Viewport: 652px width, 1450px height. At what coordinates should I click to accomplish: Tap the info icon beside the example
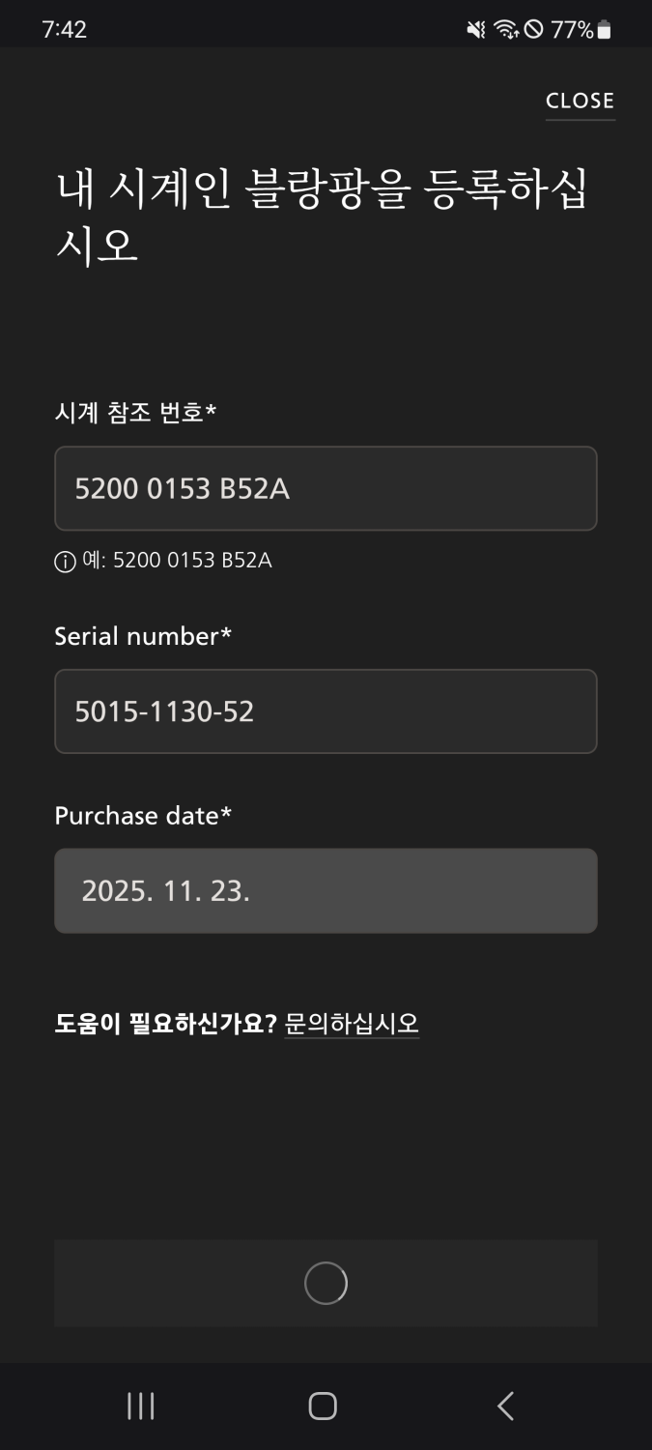pos(65,562)
